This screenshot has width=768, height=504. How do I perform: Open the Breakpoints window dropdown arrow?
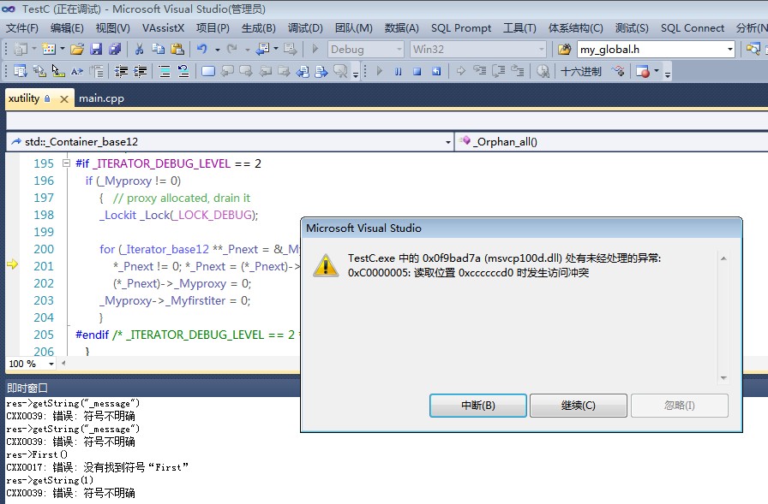click(x=657, y=71)
